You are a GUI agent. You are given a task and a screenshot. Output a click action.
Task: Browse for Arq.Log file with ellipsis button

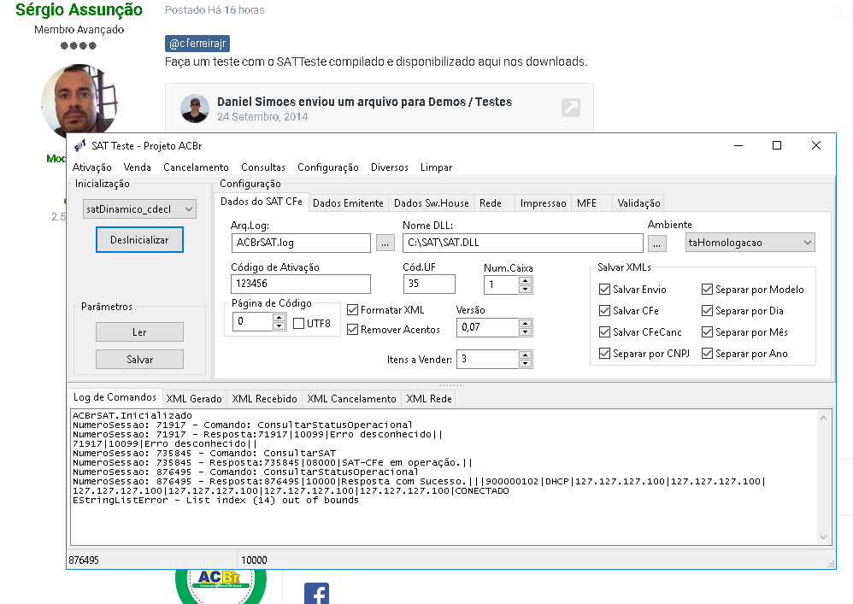pyautogui.click(x=385, y=243)
